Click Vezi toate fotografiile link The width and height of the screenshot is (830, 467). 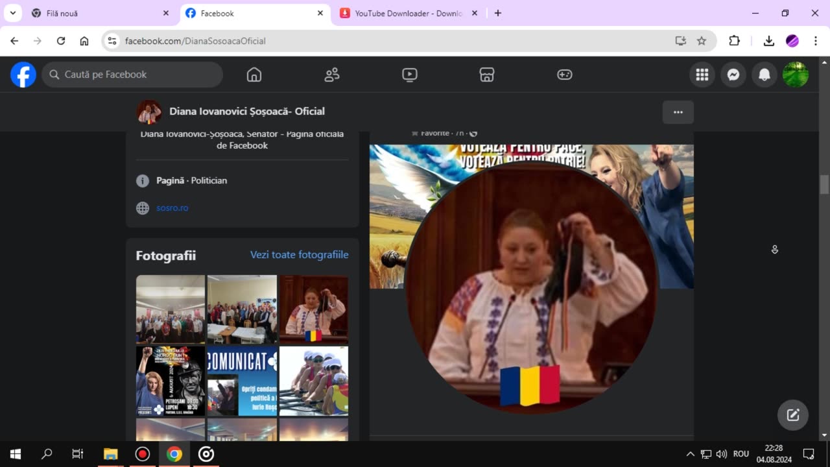(x=300, y=255)
